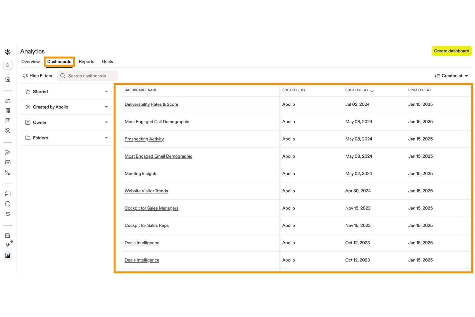Expand the Owner filter section
Image resolution: width=475 pixels, height=317 pixels.
pos(67,122)
